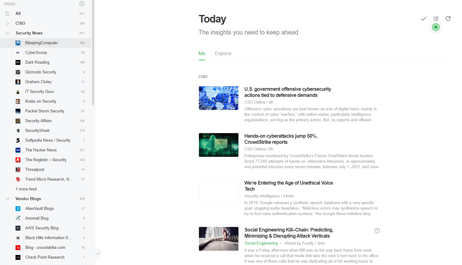This screenshot has width=462, height=265.
Task: Click the Dark Reading feed icon
Action: (x=18, y=62)
